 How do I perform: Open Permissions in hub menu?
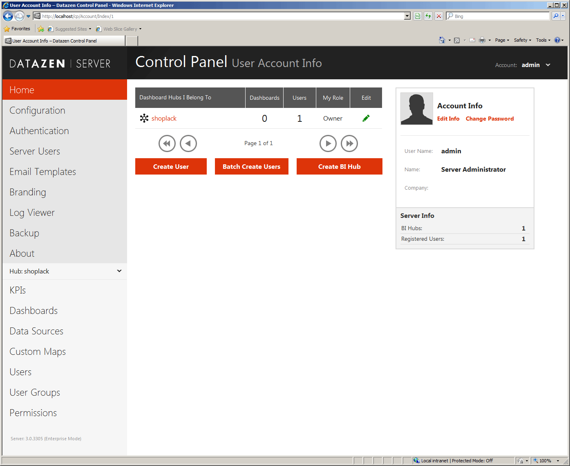click(x=65, y=413)
